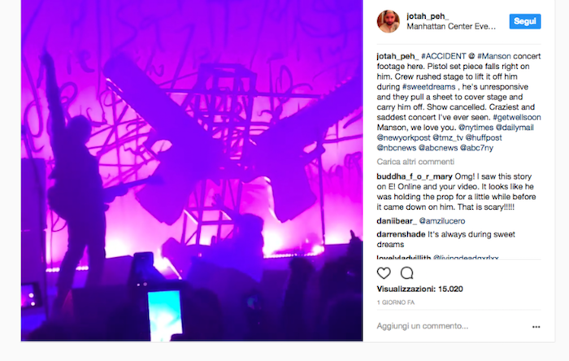Screen dimensions: 569x361
Task: Visit the @nytimes mention
Action: coord(476,128)
